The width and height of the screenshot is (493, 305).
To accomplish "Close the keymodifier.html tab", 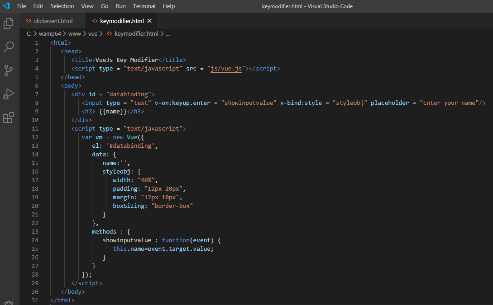I will [x=149, y=21].
